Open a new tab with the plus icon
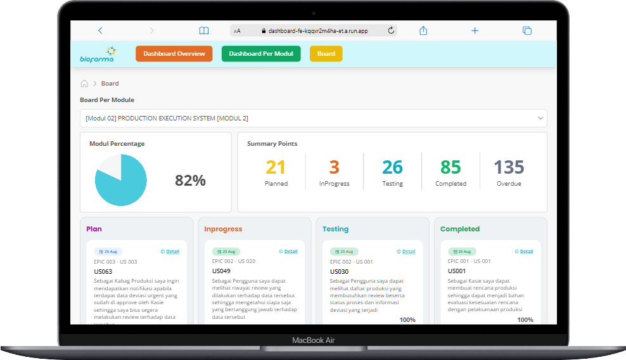626x360 pixels. click(475, 30)
